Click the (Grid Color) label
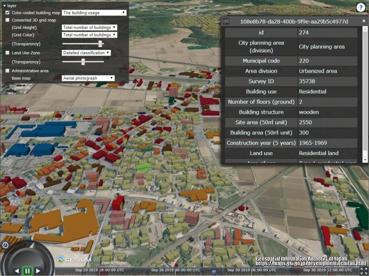 click(23, 35)
